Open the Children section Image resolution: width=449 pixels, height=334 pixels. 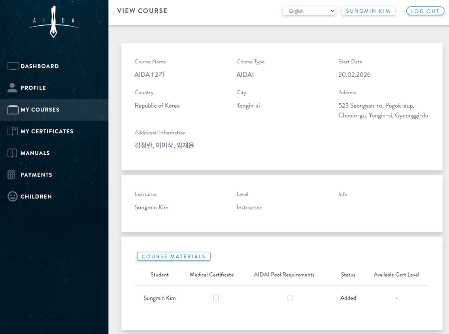click(54, 196)
